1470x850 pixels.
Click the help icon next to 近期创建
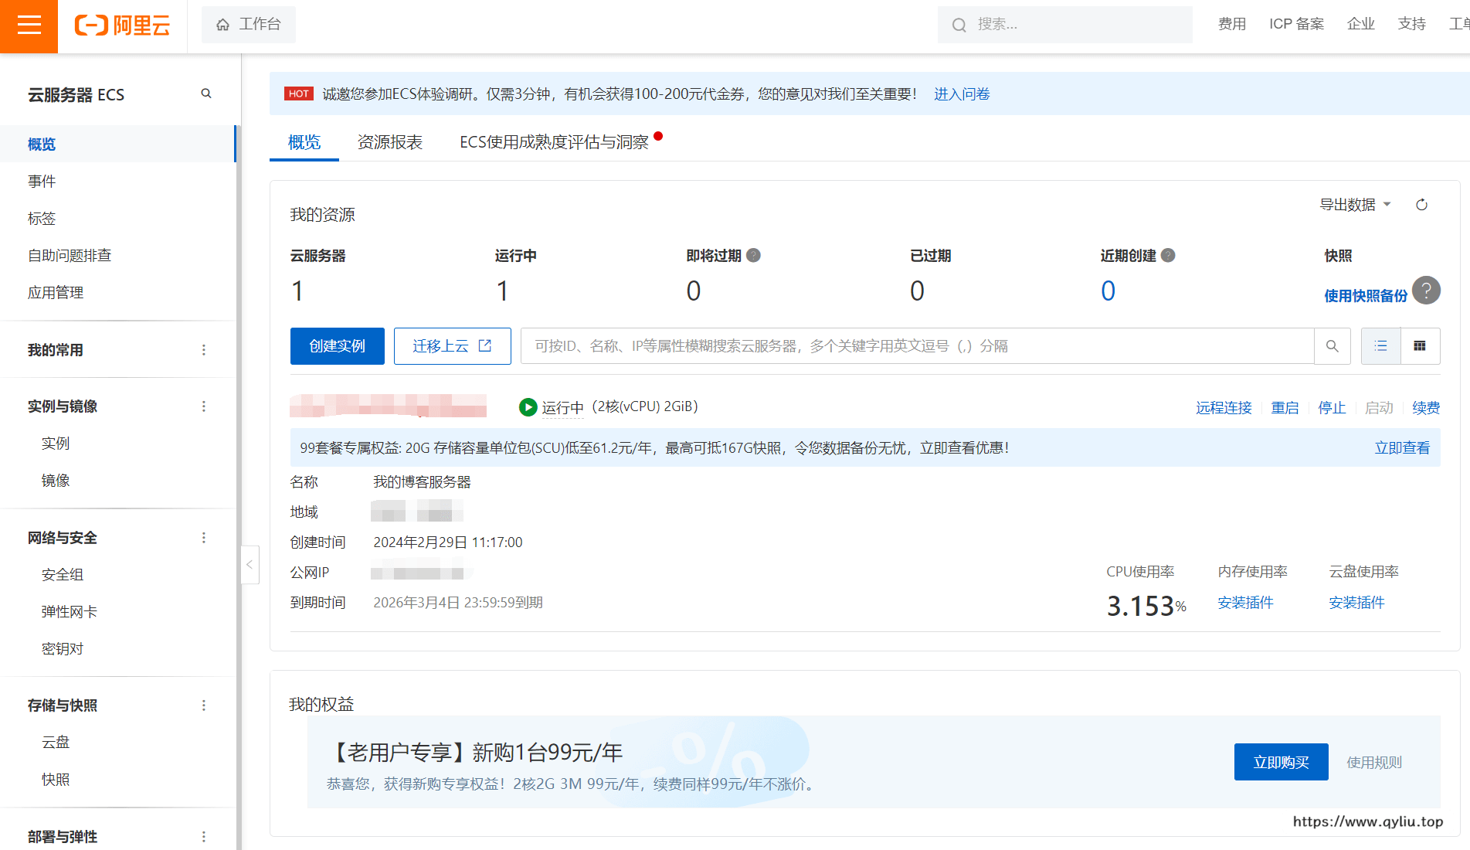pos(1168,256)
